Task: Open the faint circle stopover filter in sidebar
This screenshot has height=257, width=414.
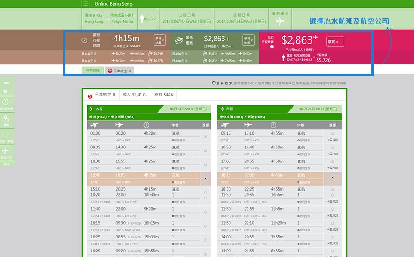Action: pyautogui.click(x=6, y=134)
